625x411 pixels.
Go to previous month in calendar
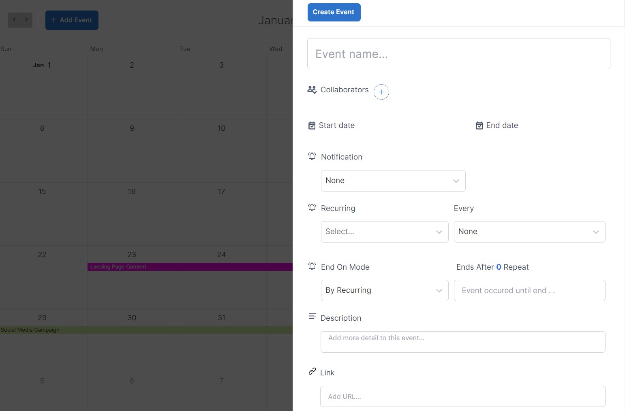click(x=14, y=20)
